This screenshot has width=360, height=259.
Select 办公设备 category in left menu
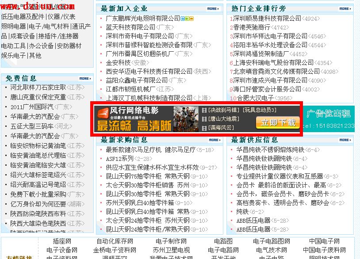(x=41, y=46)
